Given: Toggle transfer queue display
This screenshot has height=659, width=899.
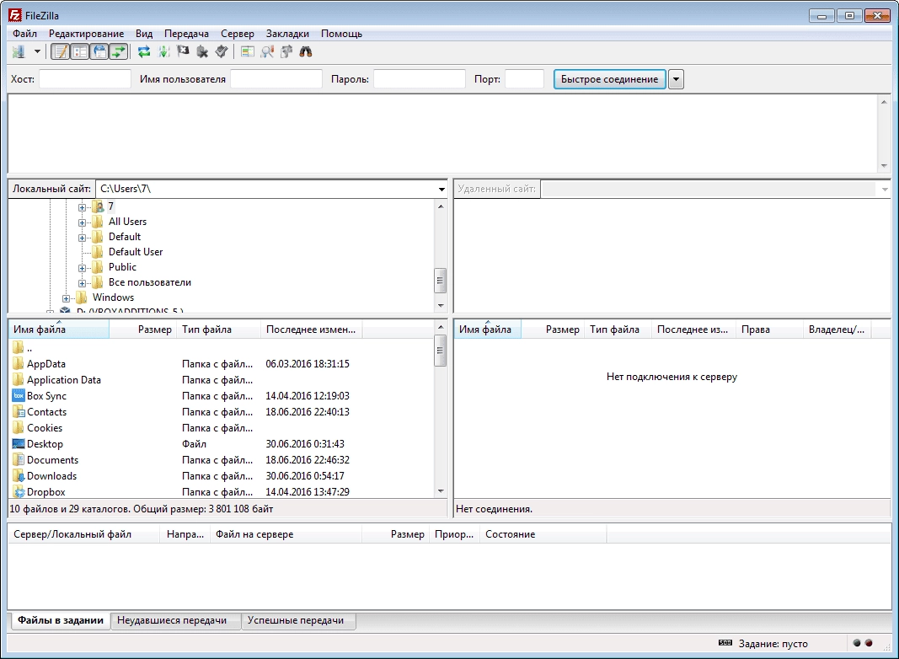Looking at the screenshot, I should click(118, 51).
